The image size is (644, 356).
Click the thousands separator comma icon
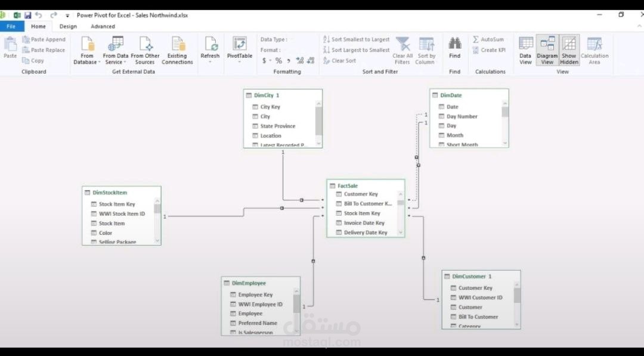pos(289,60)
